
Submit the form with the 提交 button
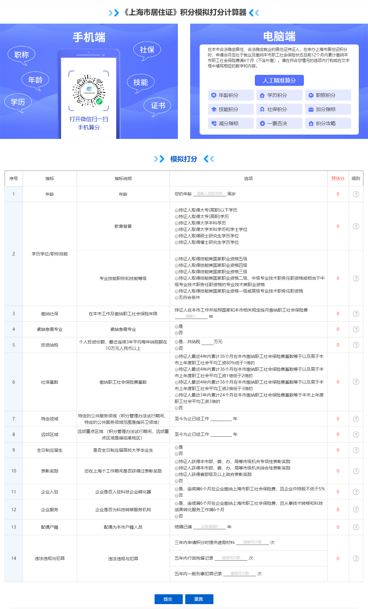pyautogui.click(x=169, y=599)
